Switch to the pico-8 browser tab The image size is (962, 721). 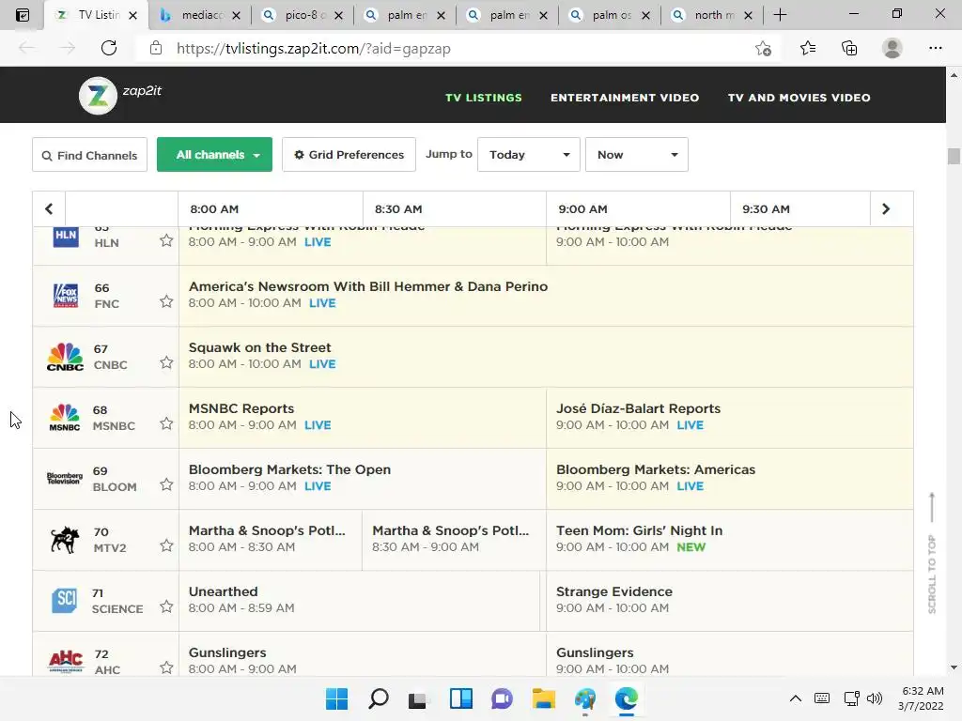pos(301,15)
